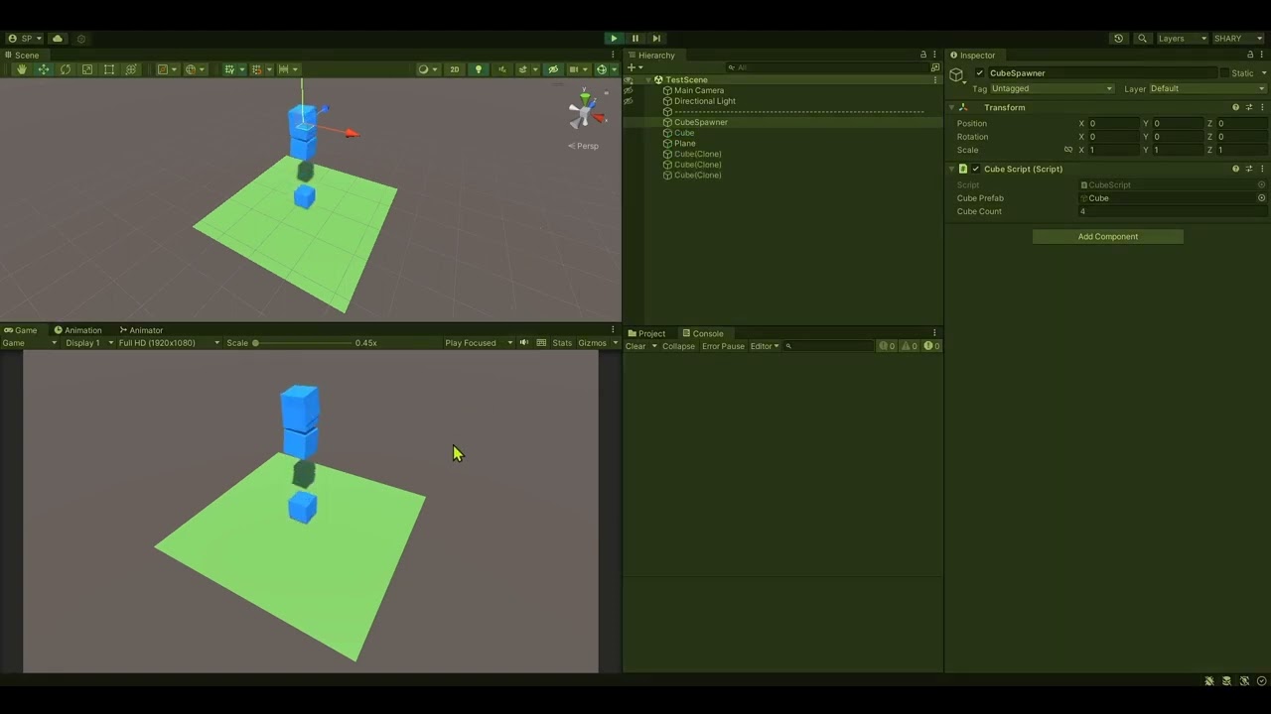The height and width of the screenshot is (714, 1271).
Task: Toggle Error Pause in Console
Action: point(723,346)
